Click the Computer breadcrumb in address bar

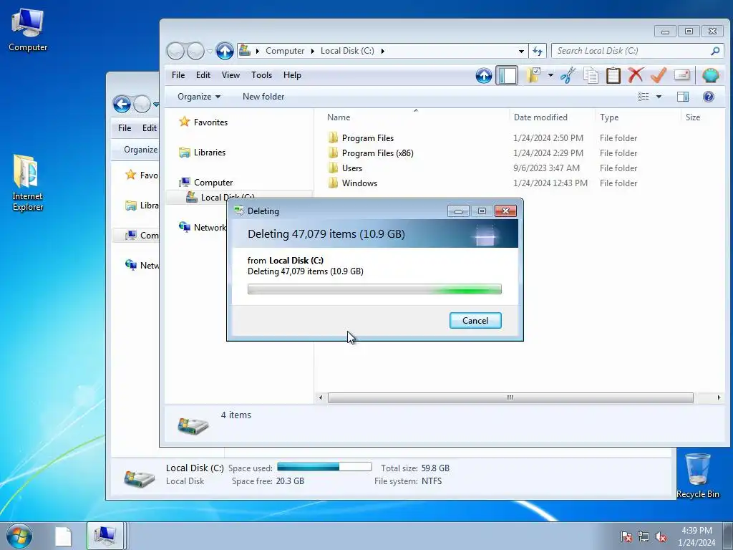click(285, 51)
